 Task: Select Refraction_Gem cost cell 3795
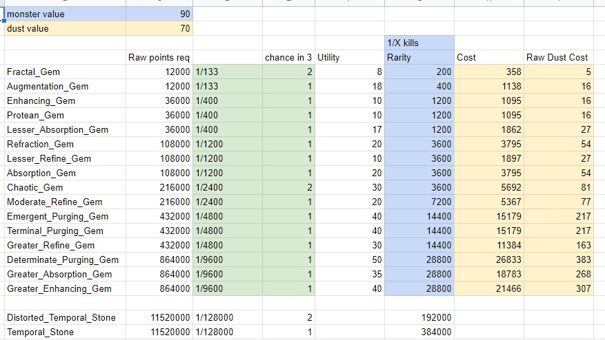coord(489,144)
